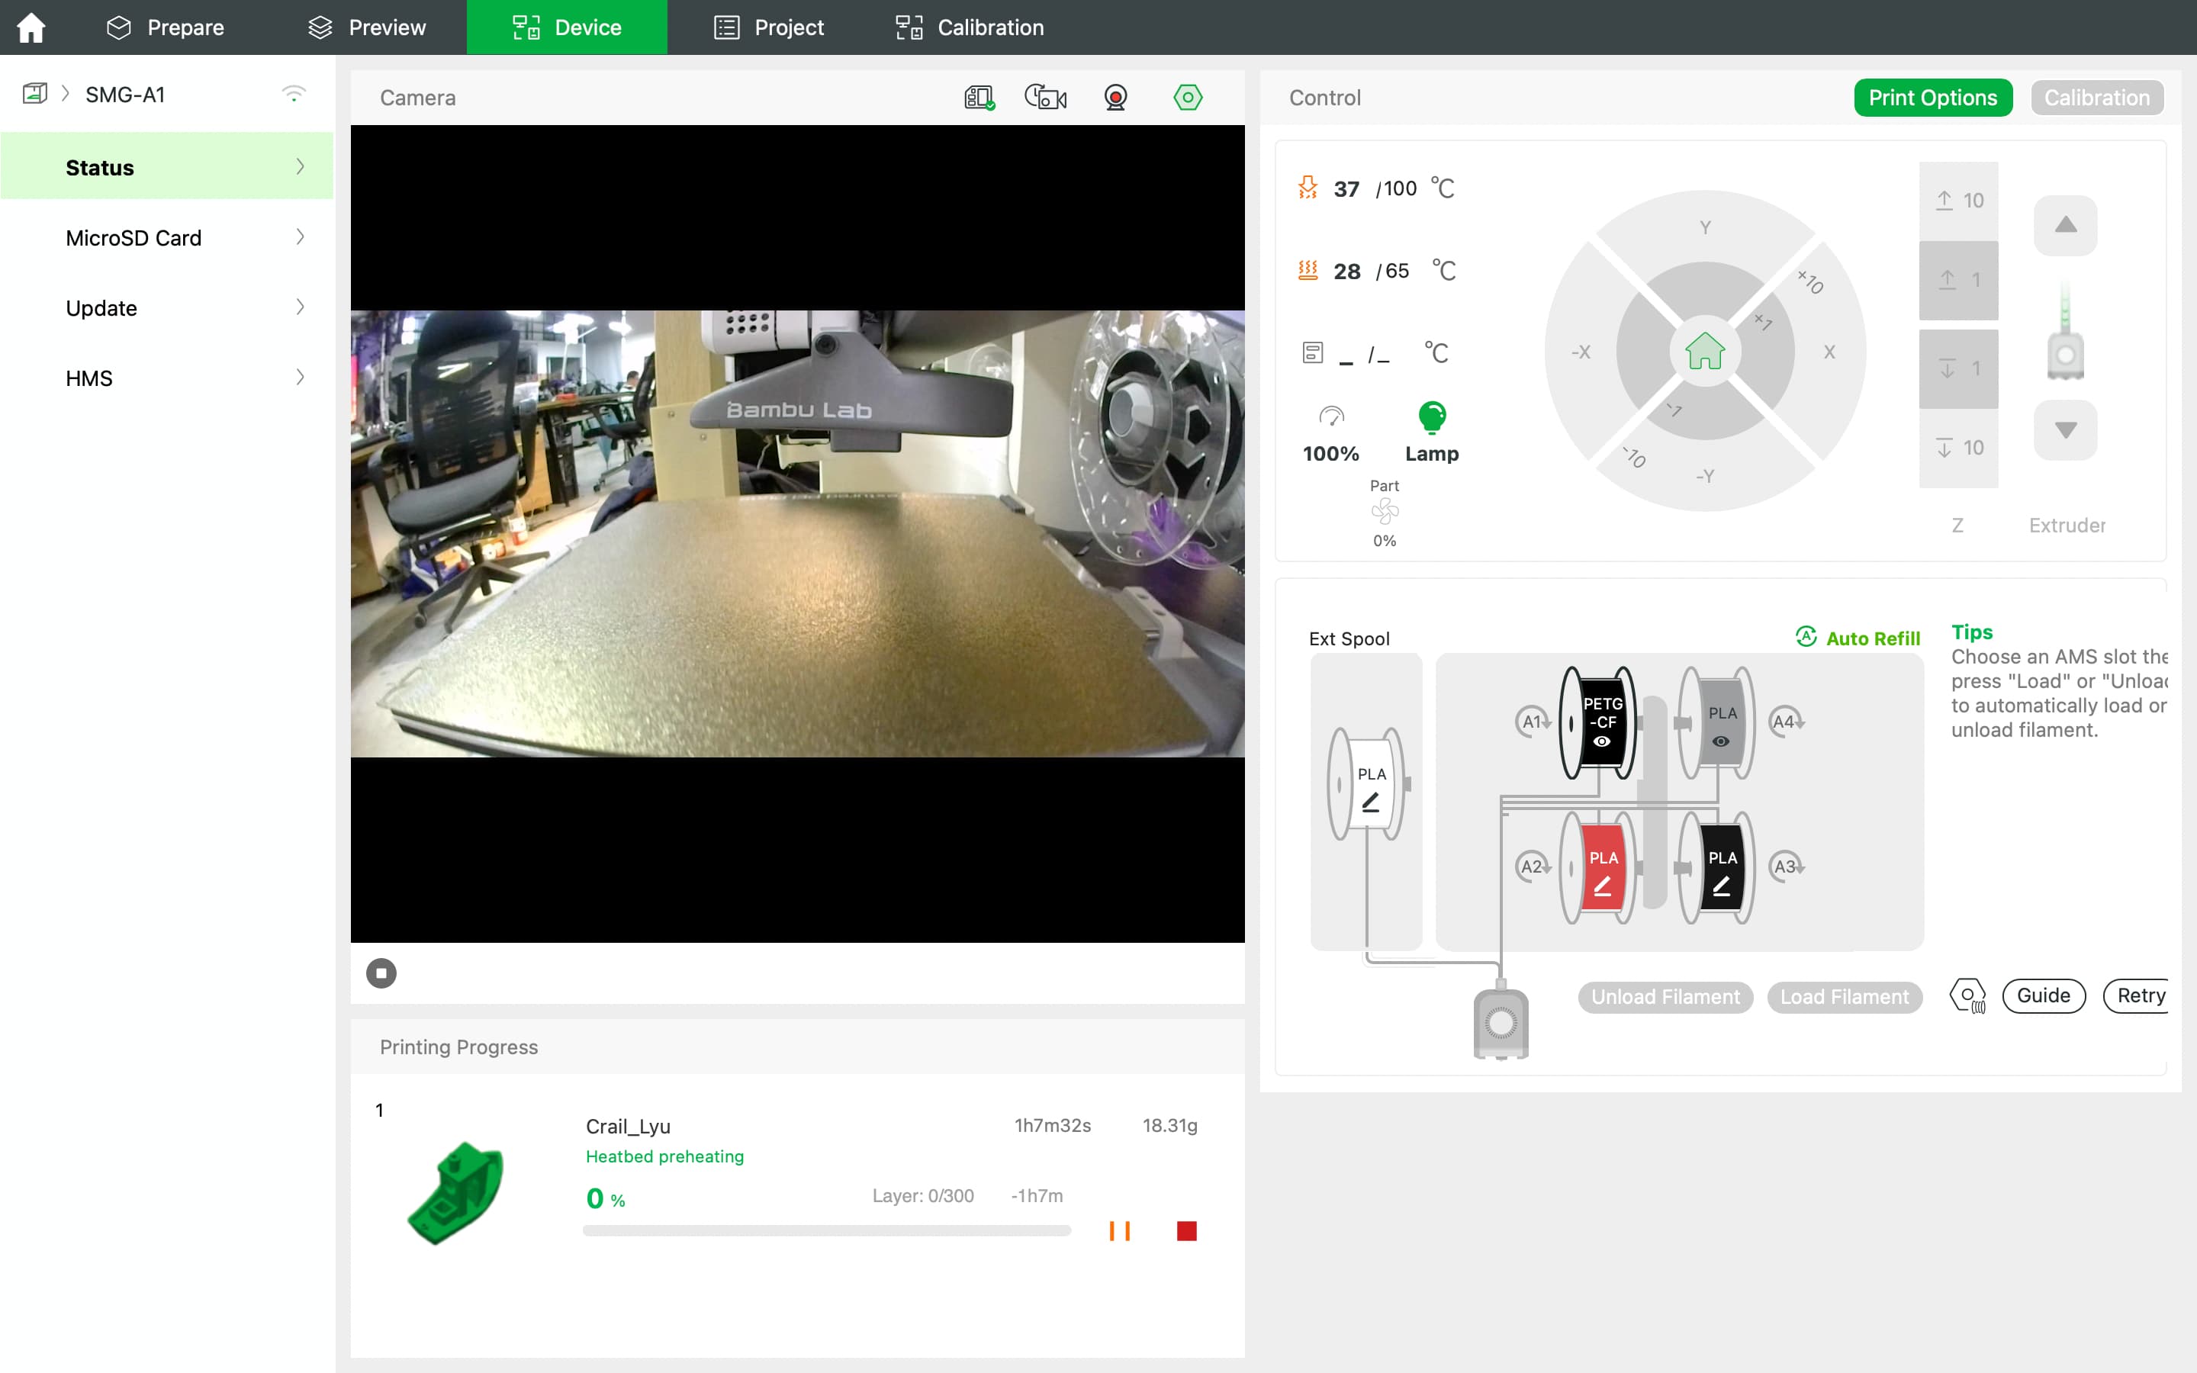The height and width of the screenshot is (1373, 2197).
Task: Click the SD card status icon
Action: (x=979, y=97)
